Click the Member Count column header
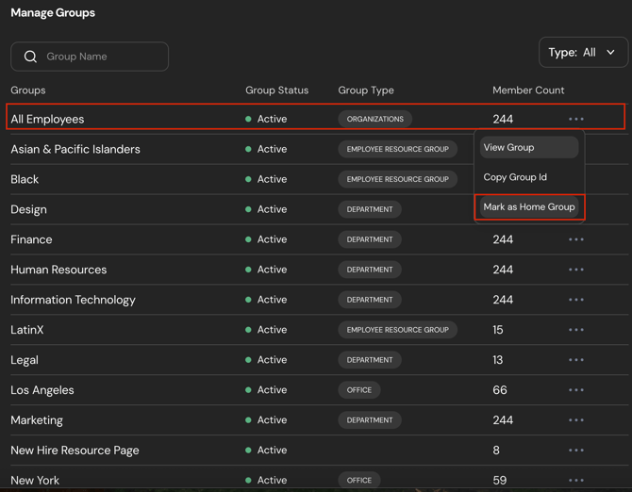632x492 pixels. [x=528, y=90]
